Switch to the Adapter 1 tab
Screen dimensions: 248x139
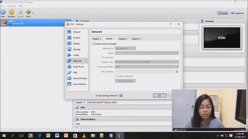pyautogui.click(x=97, y=39)
